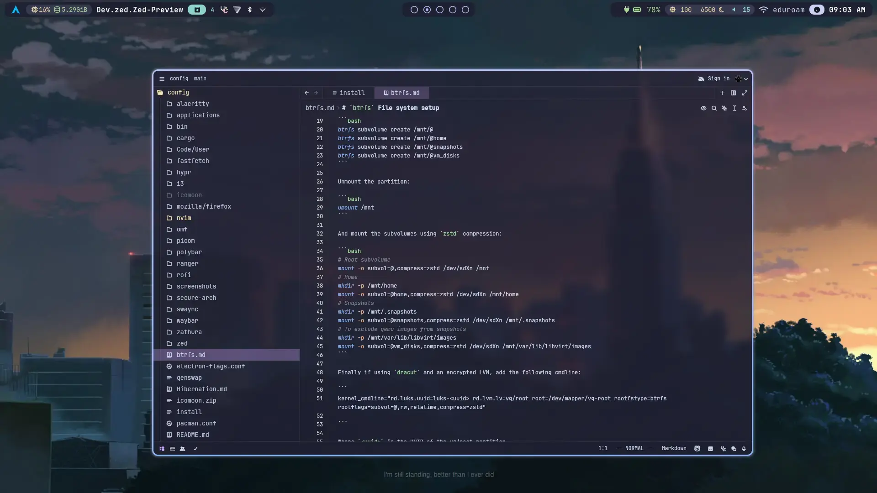The width and height of the screenshot is (877, 493).
Task: Open the main branch selector
Action: 200,79
